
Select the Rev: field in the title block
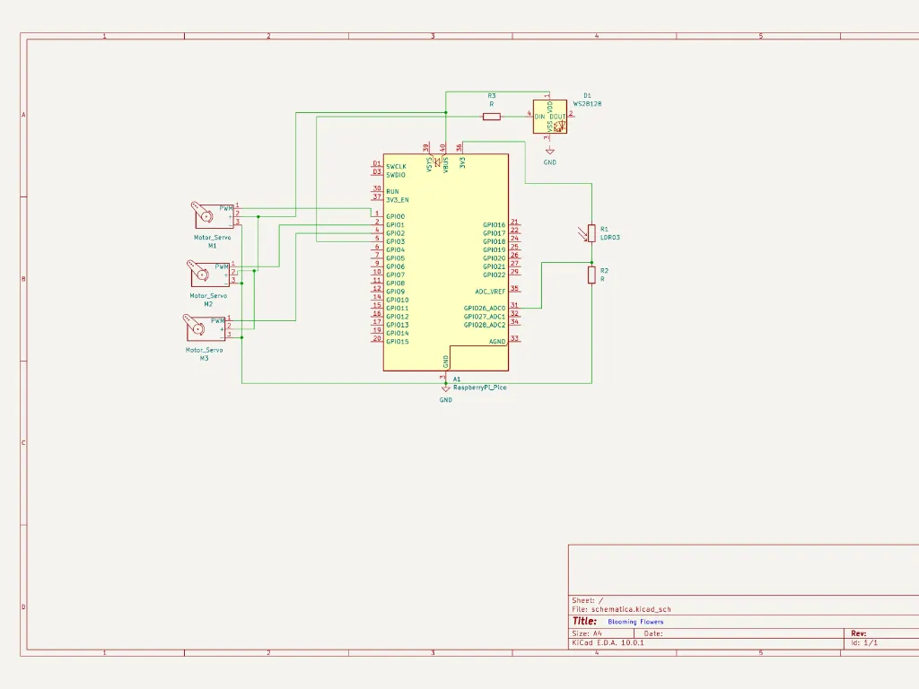pos(859,632)
